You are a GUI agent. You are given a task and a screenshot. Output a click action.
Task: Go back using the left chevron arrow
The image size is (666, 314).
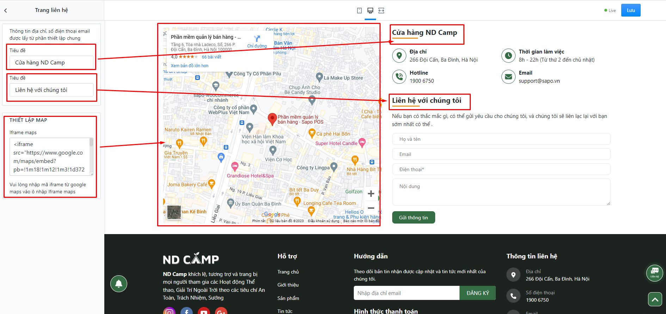point(6,11)
